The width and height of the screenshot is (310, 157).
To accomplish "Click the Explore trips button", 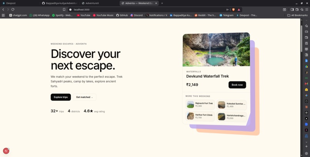I will pos(61,97).
